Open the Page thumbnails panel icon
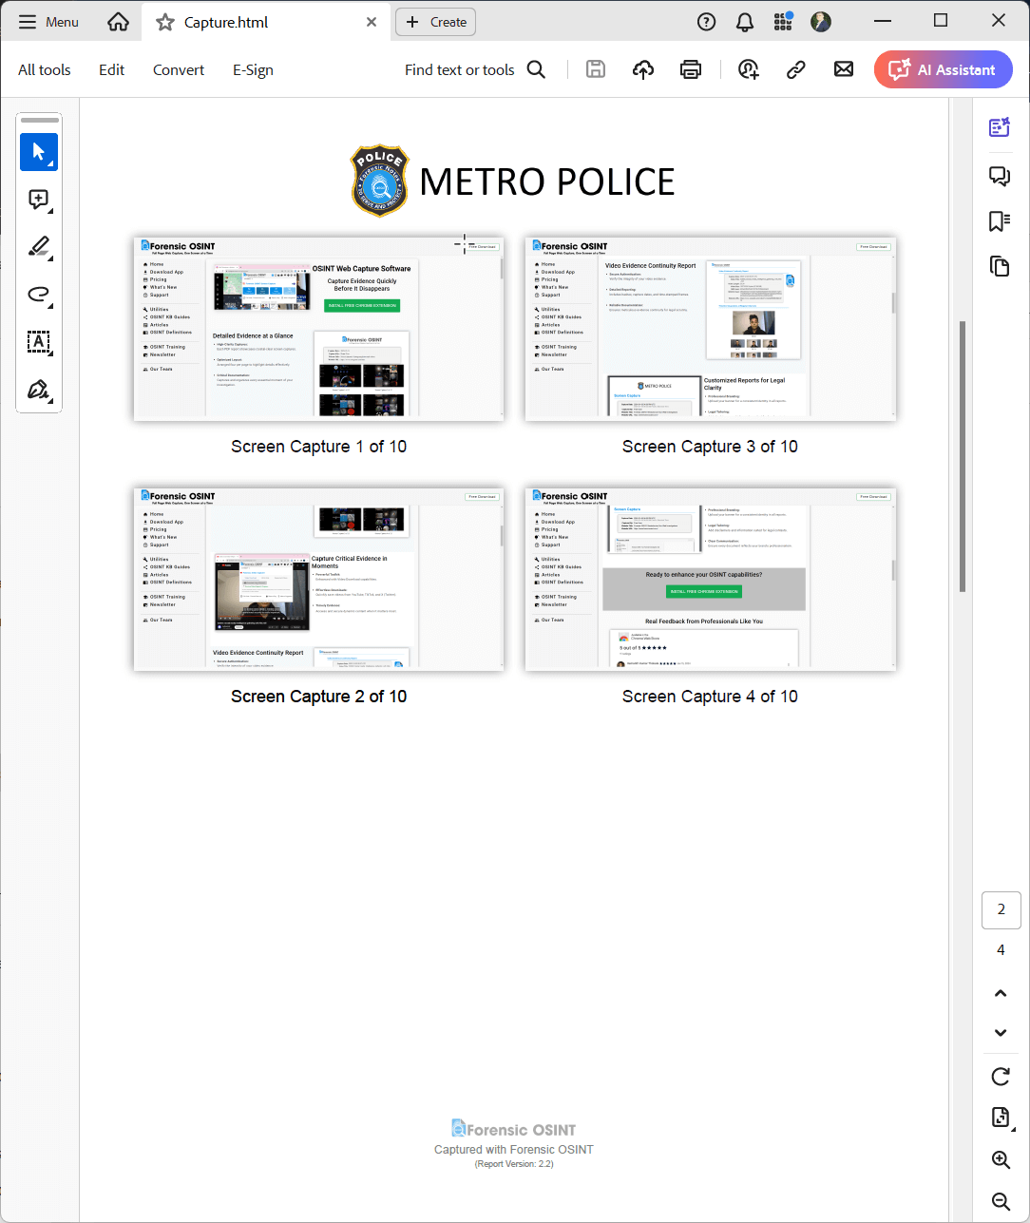The height and width of the screenshot is (1223, 1030). pyautogui.click(x=1000, y=266)
